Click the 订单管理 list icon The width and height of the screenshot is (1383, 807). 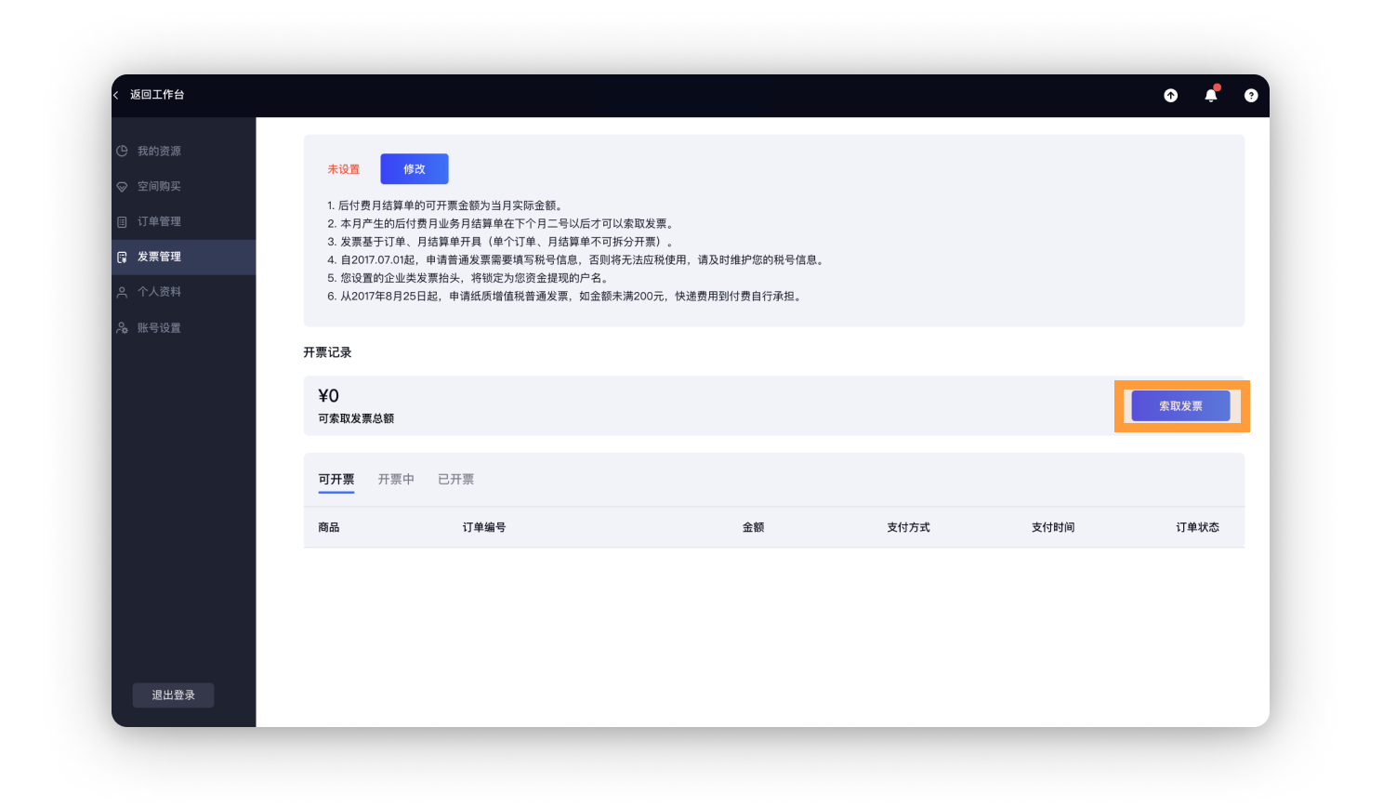(x=122, y=221)
